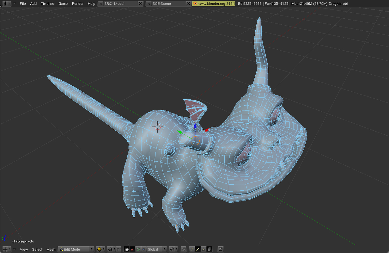Toggle occlude background geometry (cube icon)

(209, 249)
